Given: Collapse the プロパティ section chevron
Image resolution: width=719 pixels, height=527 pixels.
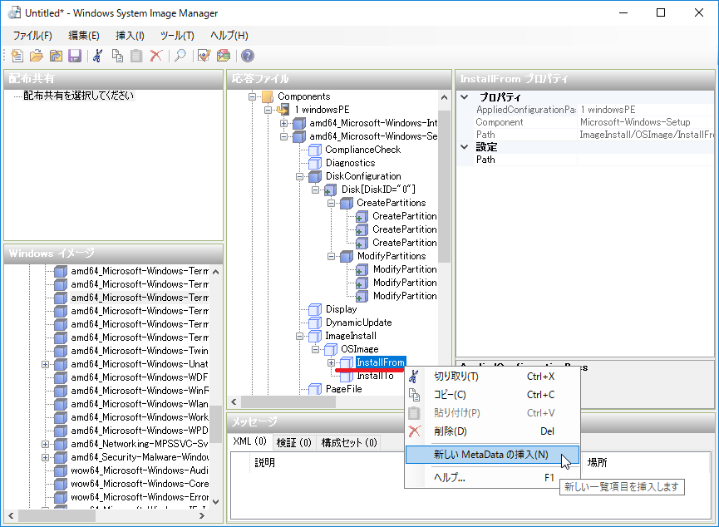Looking at the screenshot, I should click(x=465, y=96).
